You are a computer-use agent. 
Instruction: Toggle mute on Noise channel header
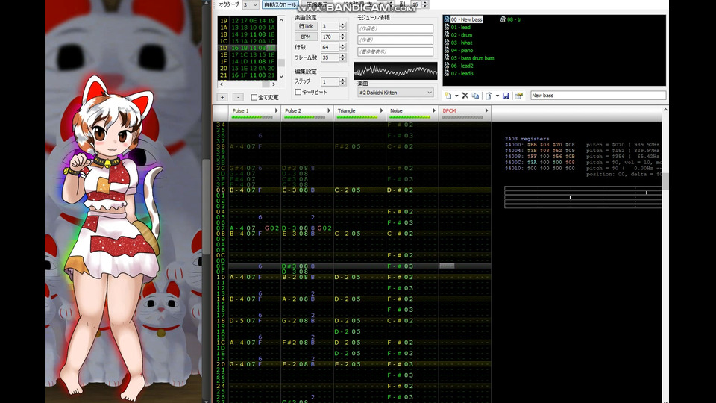click(396, 110)
